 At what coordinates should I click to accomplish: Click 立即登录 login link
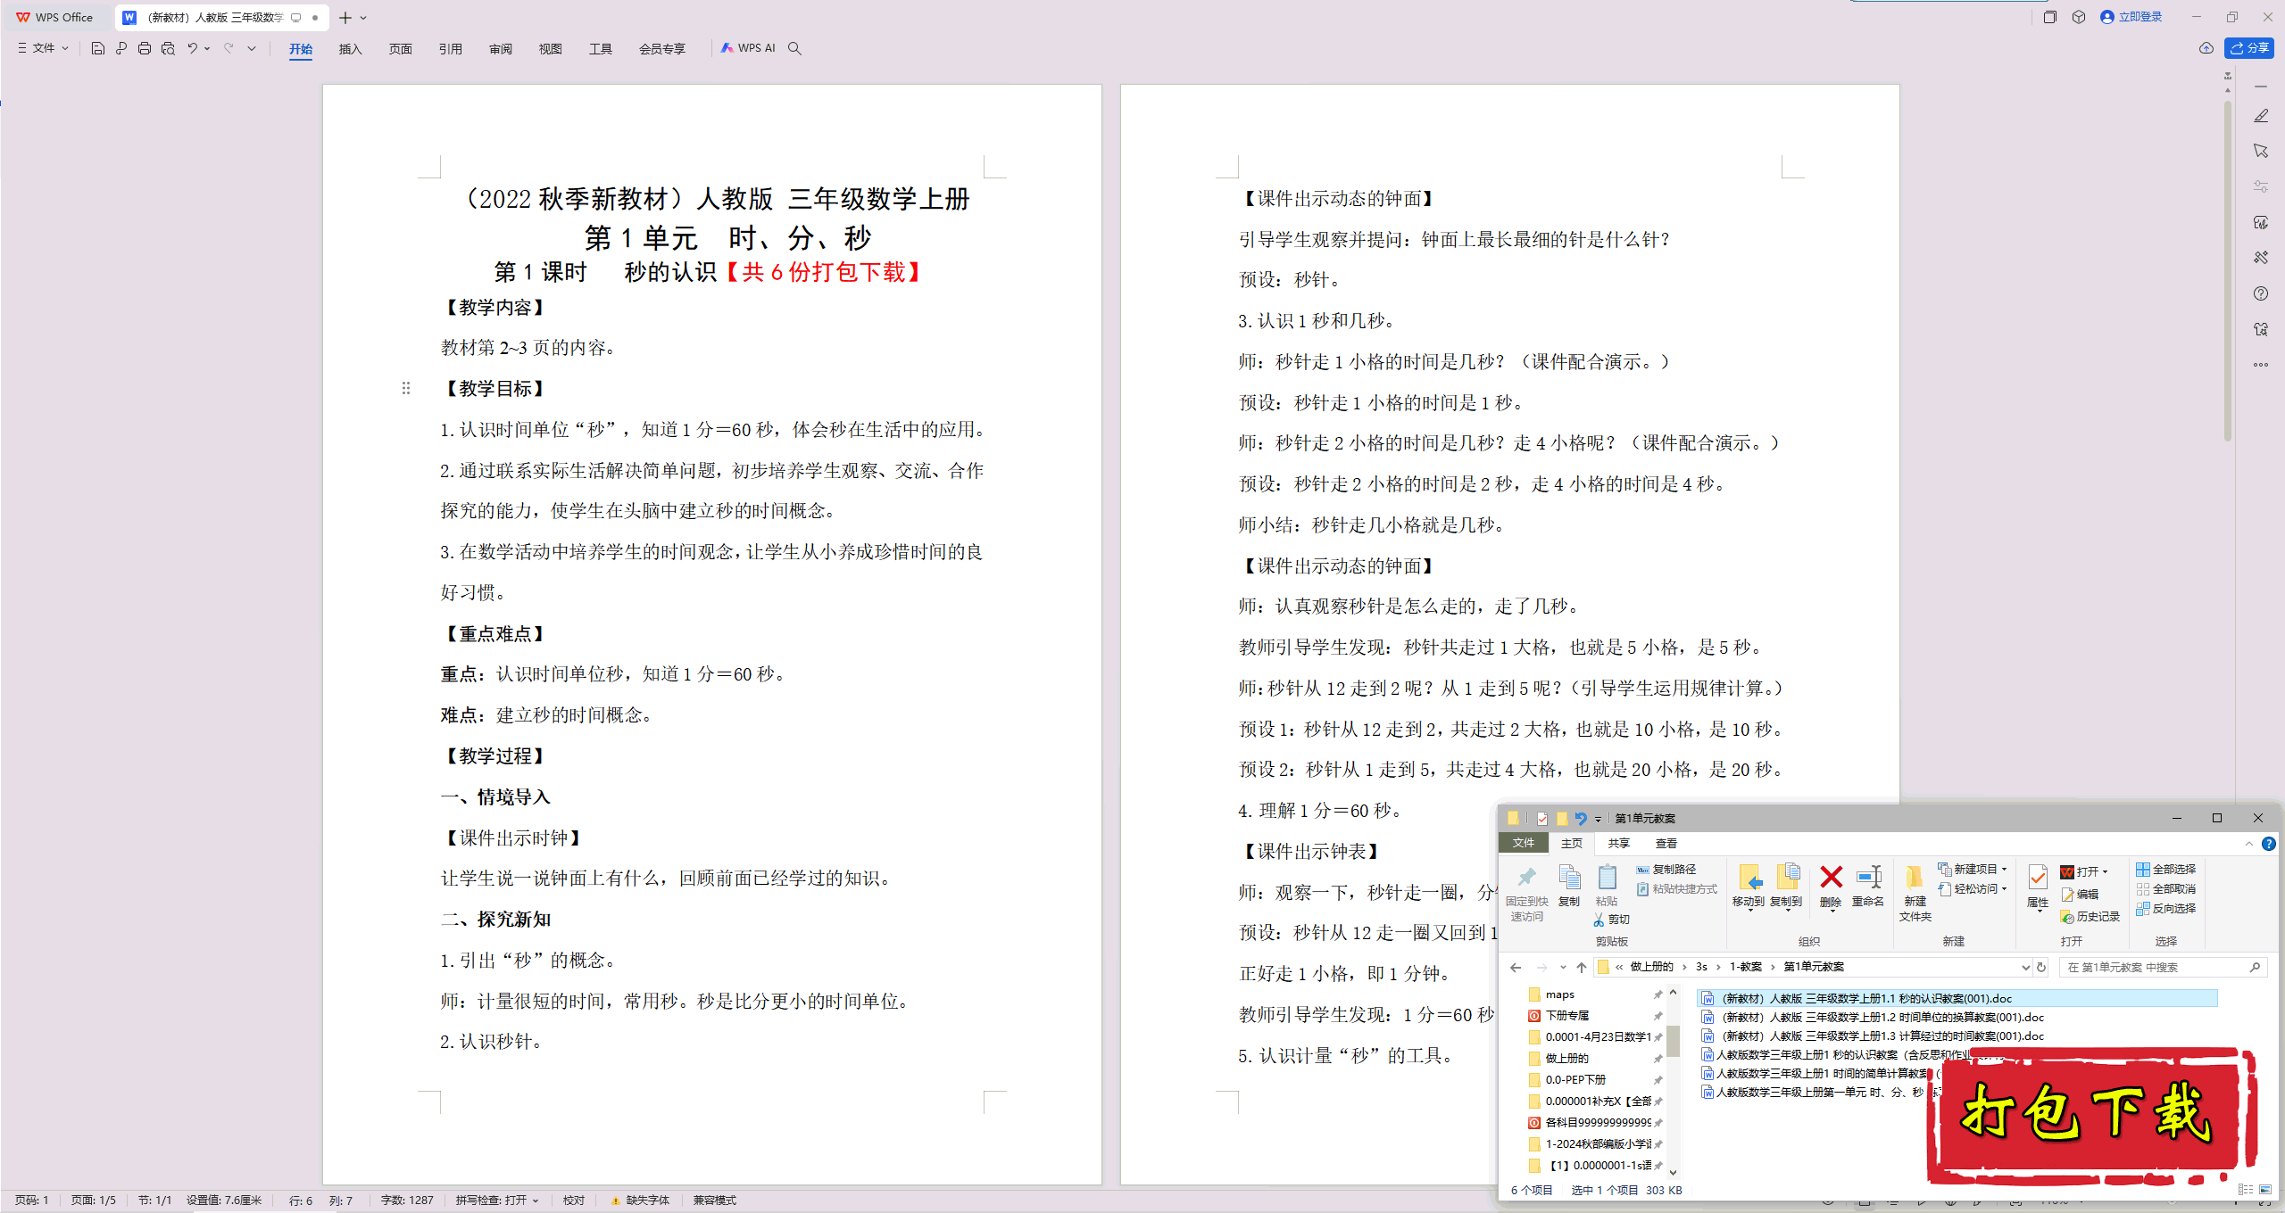tap(2131, 17)
